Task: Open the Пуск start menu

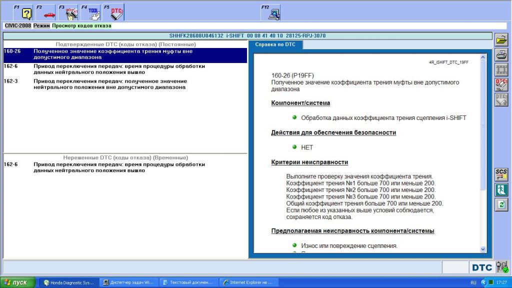Action: click(x=18, y=282)
